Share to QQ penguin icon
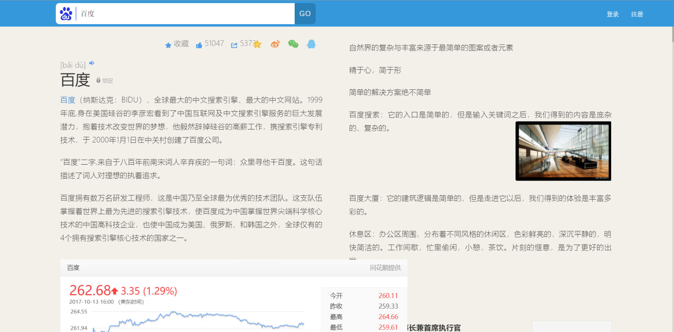The width and height of the screenshot is (674, 332). pos(311,44)
